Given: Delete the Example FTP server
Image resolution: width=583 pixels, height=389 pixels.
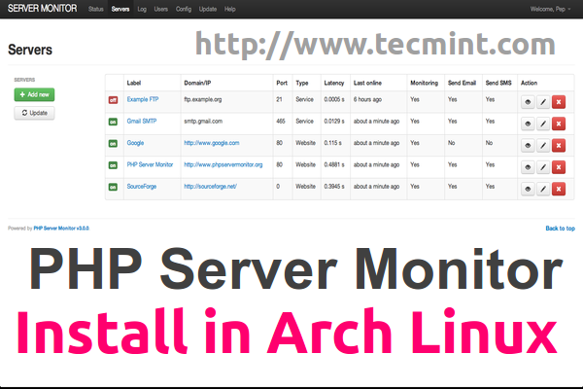Looking at the screenshot, I should pyautogui.click(x=559, y=102).
